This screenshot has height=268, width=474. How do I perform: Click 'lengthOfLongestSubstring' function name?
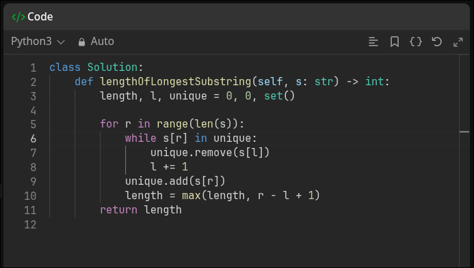tap(175, 82)
